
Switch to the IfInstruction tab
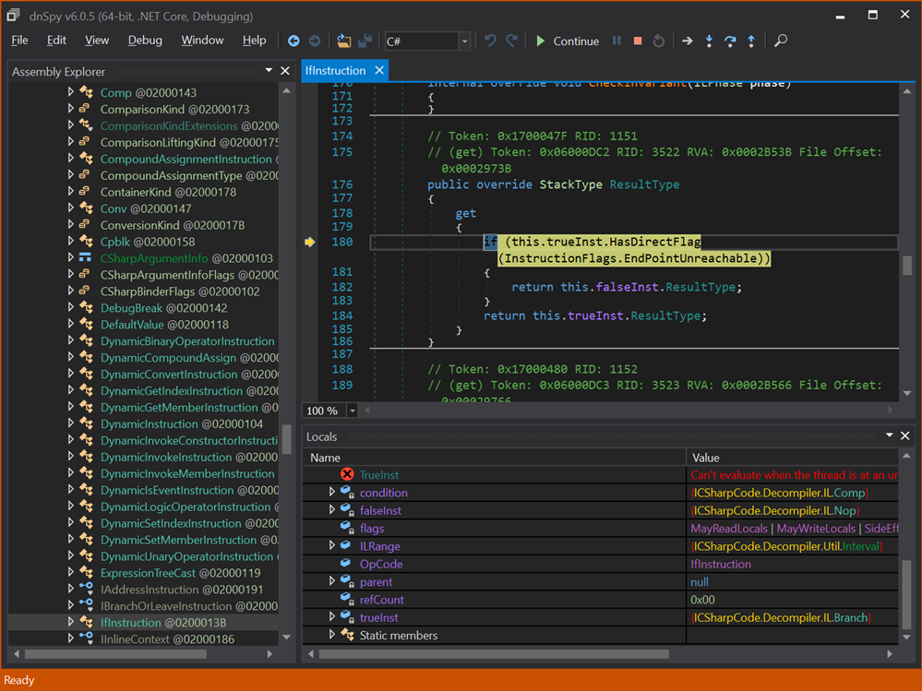(x=335, y=71)
